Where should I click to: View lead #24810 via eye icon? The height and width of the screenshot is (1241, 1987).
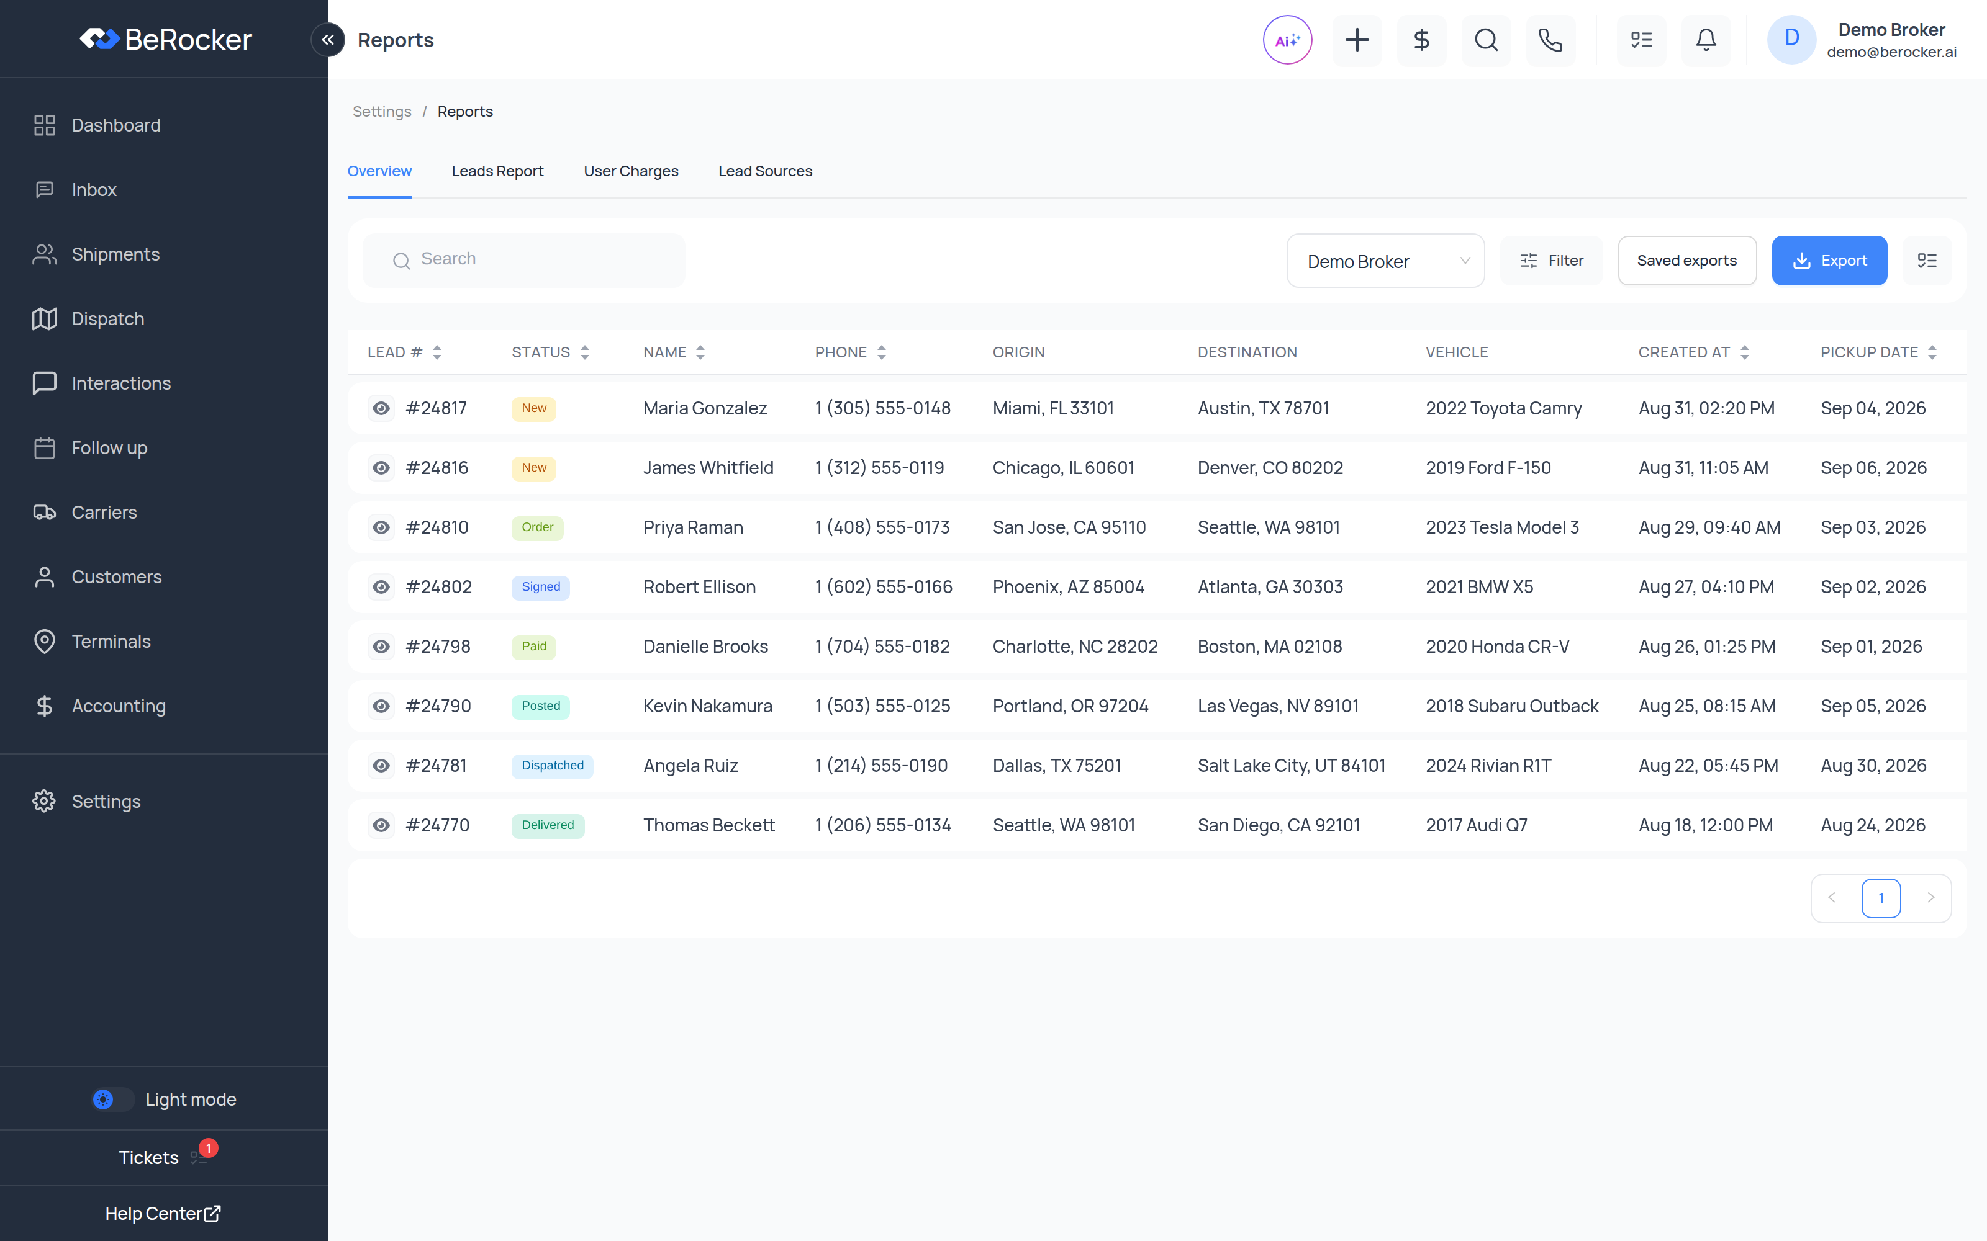pyautogui.click(x=380, y=527)
